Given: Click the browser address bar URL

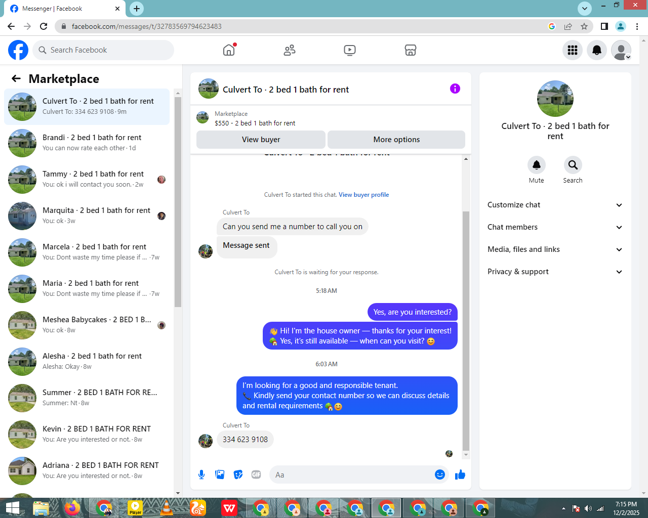Looking at the screenshot, I should coord(147,26).
